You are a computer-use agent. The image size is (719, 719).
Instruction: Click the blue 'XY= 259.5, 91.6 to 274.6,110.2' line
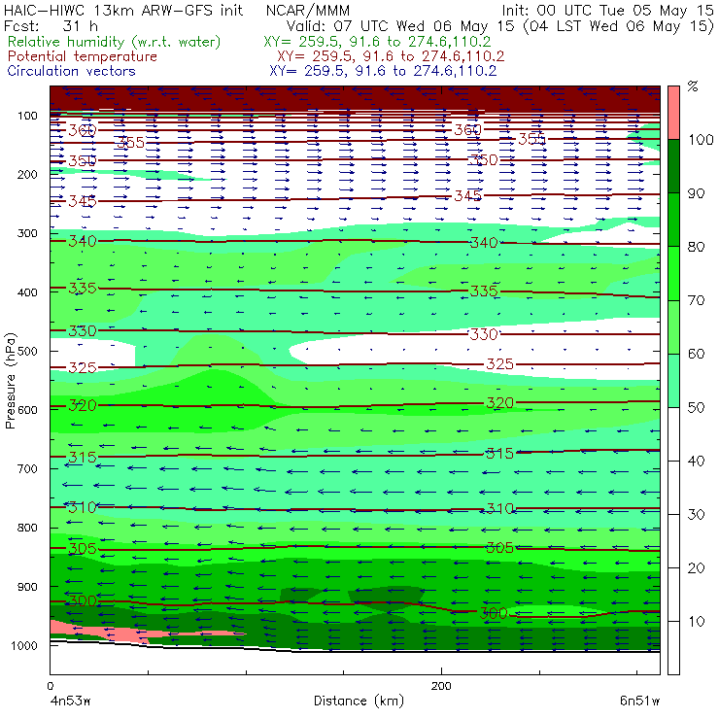383,71
